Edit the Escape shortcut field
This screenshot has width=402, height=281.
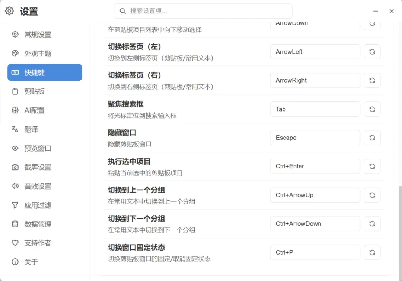(315, 138)
